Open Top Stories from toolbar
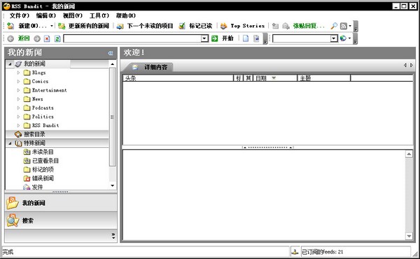 point(242,26)
